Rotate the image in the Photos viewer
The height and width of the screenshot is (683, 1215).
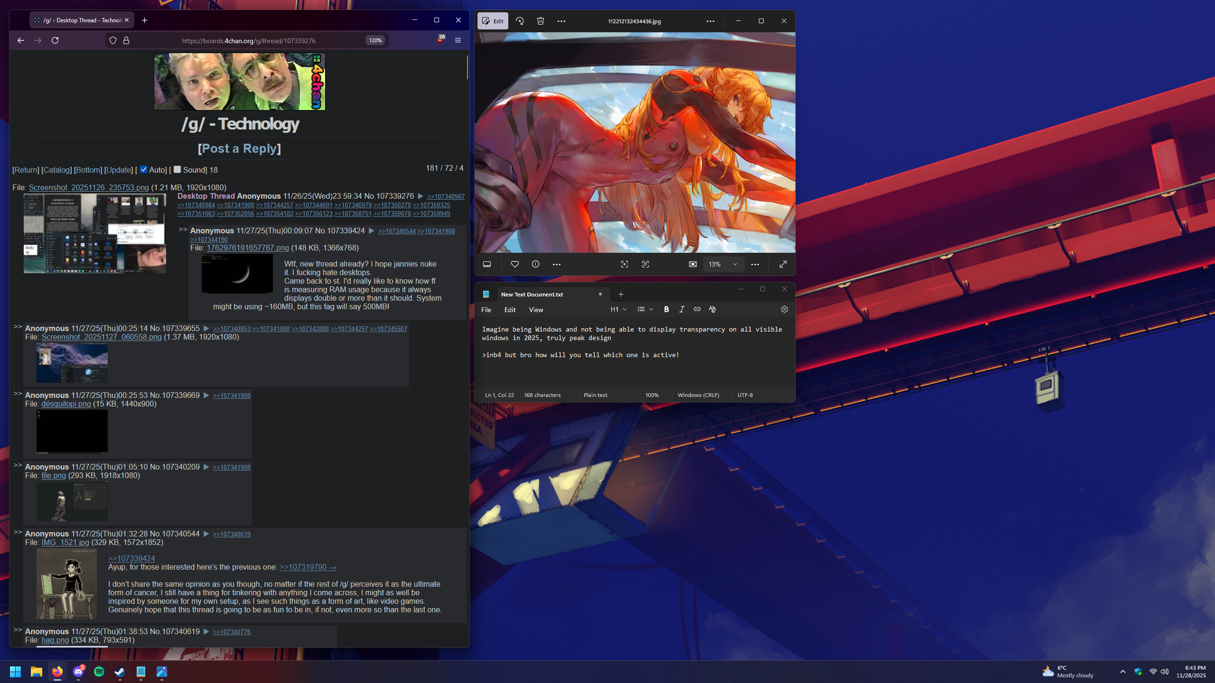click(520, 21)
